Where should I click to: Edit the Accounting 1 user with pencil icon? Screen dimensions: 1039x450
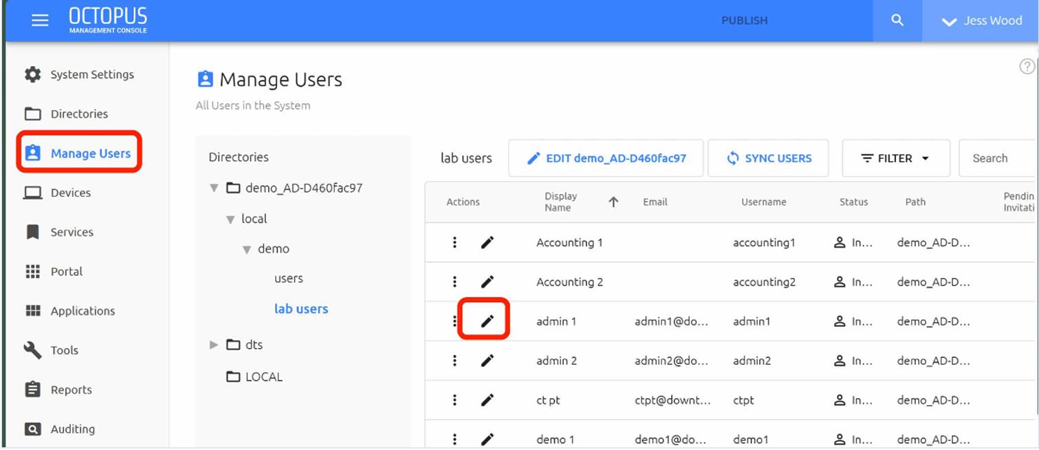pyautogui.click(x=488, y=242)
